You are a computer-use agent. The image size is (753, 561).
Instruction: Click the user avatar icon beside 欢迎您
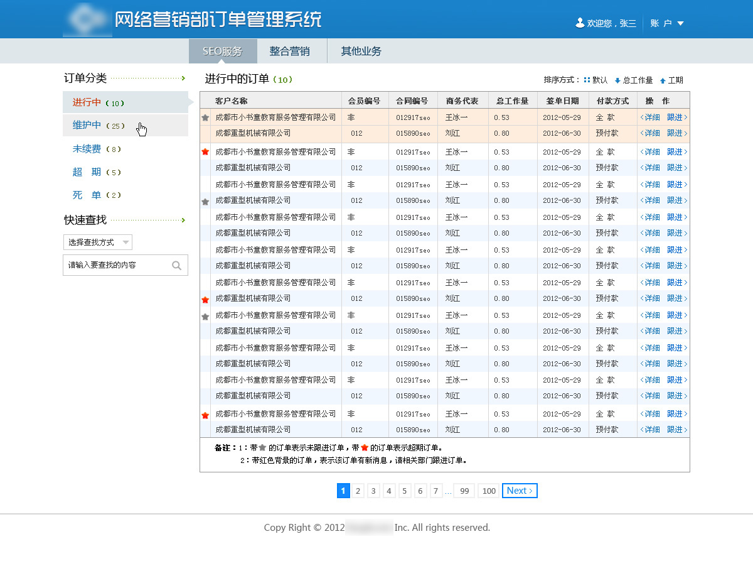pyautogui.click(x=580, y=23)
